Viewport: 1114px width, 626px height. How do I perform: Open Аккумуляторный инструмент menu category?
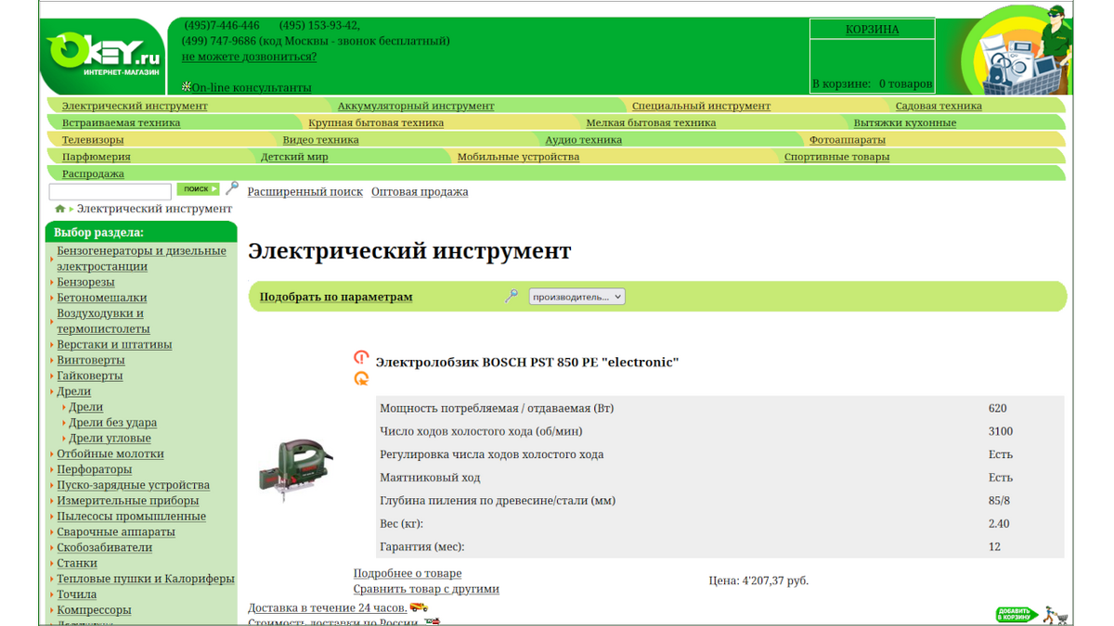click(x=416, y=106)
